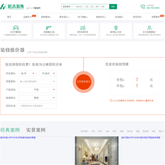The width and height of the screenshot is (165, 165).
Task: Click the worker management concept icon
Action: coord(149,28)
